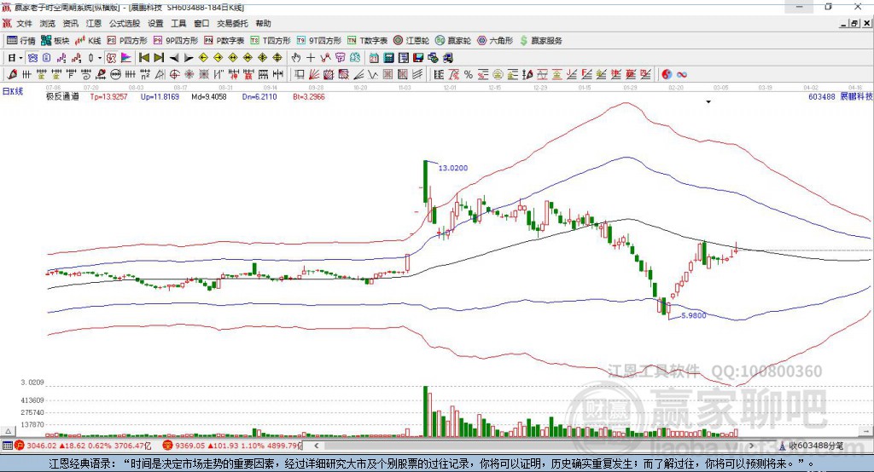Click the first yellow diamond arrow icon
This screenshot has width=874, height=472.
pos(203,58)
